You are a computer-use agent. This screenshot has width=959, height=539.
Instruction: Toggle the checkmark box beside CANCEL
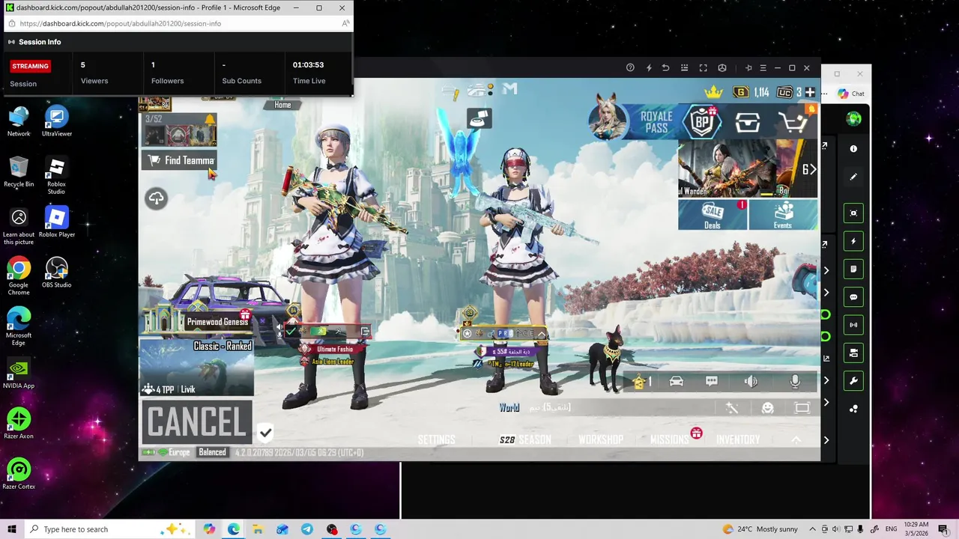click(x=265, y=433)
